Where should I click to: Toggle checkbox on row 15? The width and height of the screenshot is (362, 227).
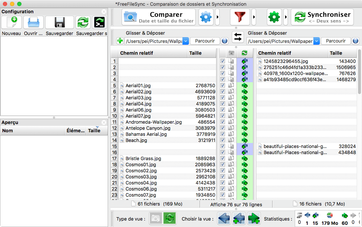coord(222,146)
